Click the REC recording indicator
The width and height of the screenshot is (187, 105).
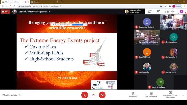coord(5,11)
